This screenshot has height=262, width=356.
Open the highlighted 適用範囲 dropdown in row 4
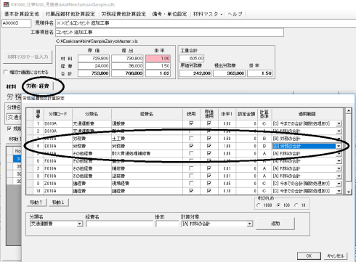[x=339, y=146]
